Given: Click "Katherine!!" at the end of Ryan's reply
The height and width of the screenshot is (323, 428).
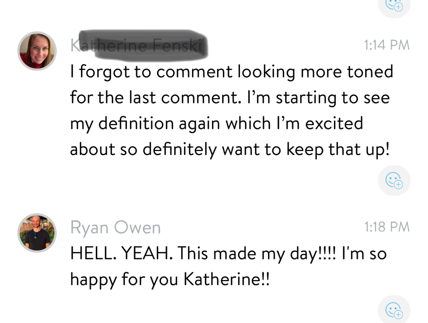Looking at the screenshot, I should pyautogui.click(x=226, y=279).
